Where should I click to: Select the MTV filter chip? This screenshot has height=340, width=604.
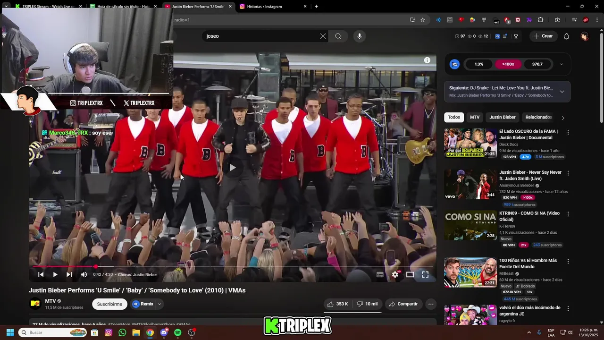[475, 117]
